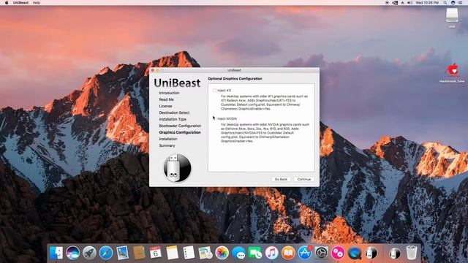Open iTunes music note icon in Dock
The height and width of the screenshot is (263, 468).
[x=271, y=253]
